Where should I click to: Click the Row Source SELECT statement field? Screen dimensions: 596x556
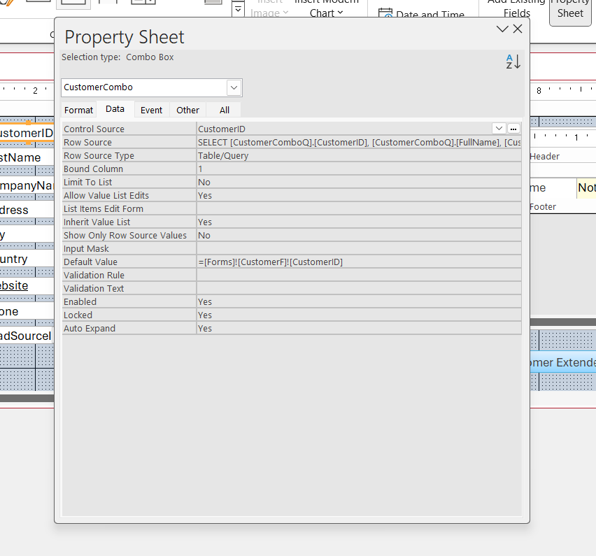point(358,143)
